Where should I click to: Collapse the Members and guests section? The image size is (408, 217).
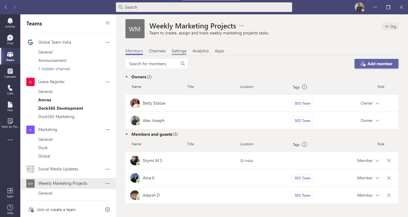126,134
